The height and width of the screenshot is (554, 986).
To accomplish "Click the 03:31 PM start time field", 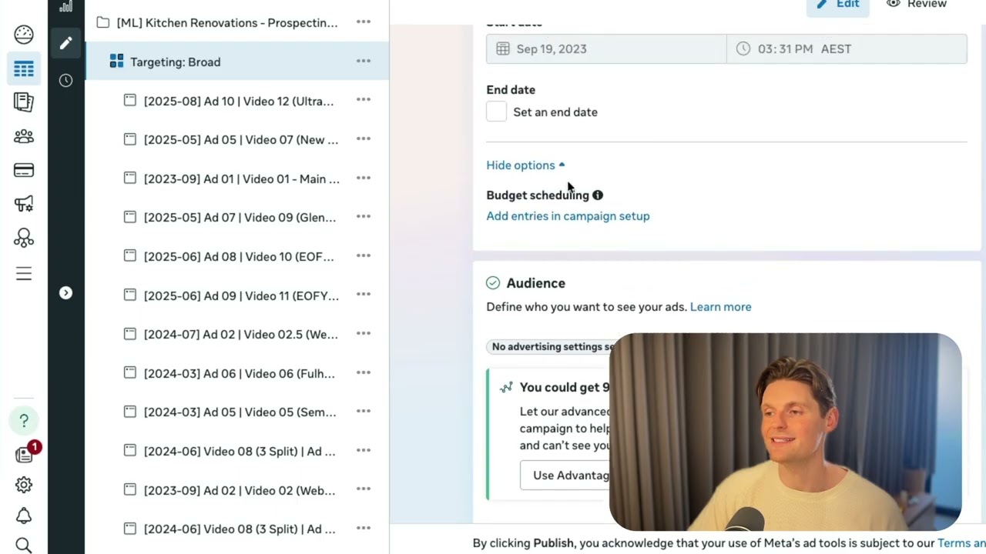I will point(847,48).
